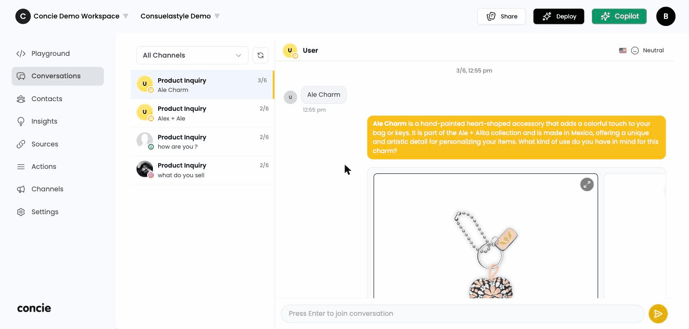Click profile photo of 'what do you sell' conversation
This screenshot has width=689, height=329.
coord(145,169)
